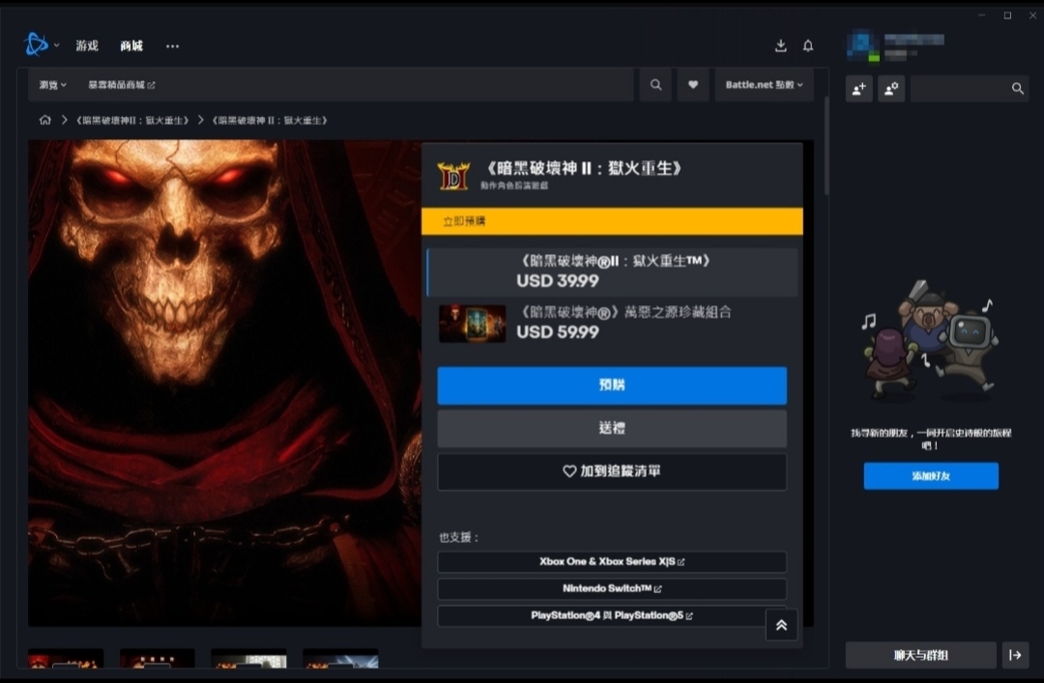The width and height of the screenshot is (1044, 683).
Task: Go to shop home via house icon
Action: 44,120
